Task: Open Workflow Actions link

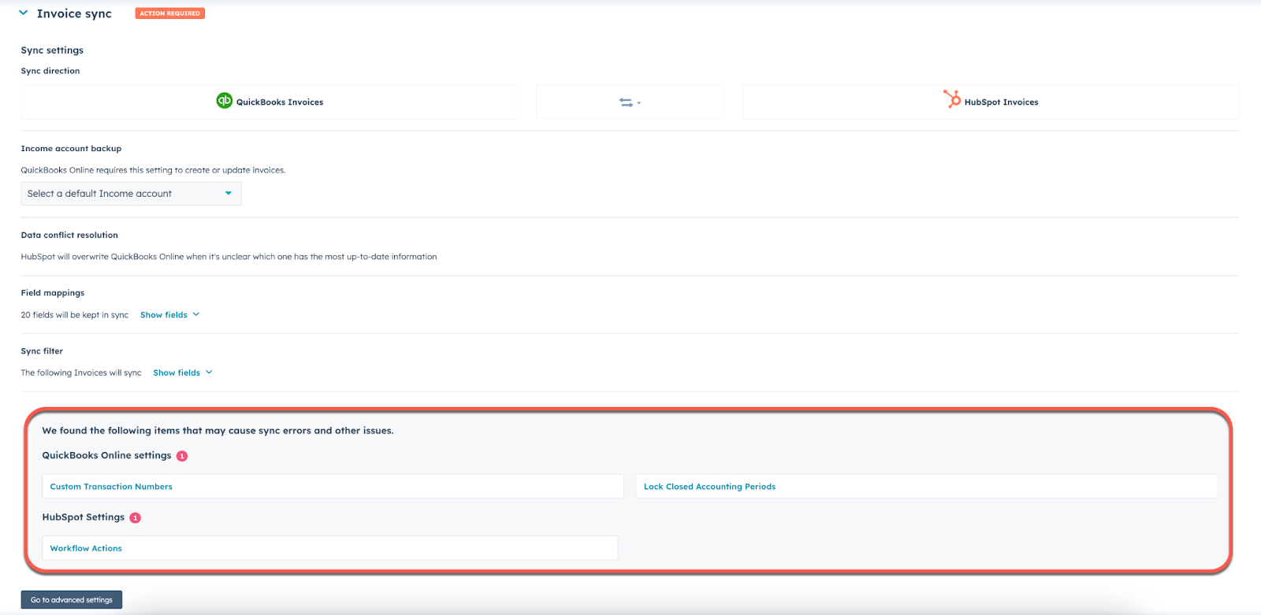Action: click(x=86, y=548)
